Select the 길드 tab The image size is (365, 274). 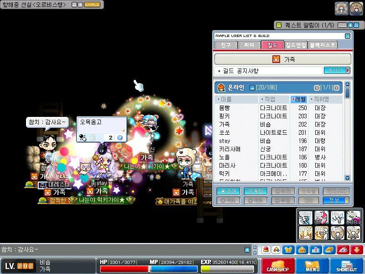[x=272, y=45]
